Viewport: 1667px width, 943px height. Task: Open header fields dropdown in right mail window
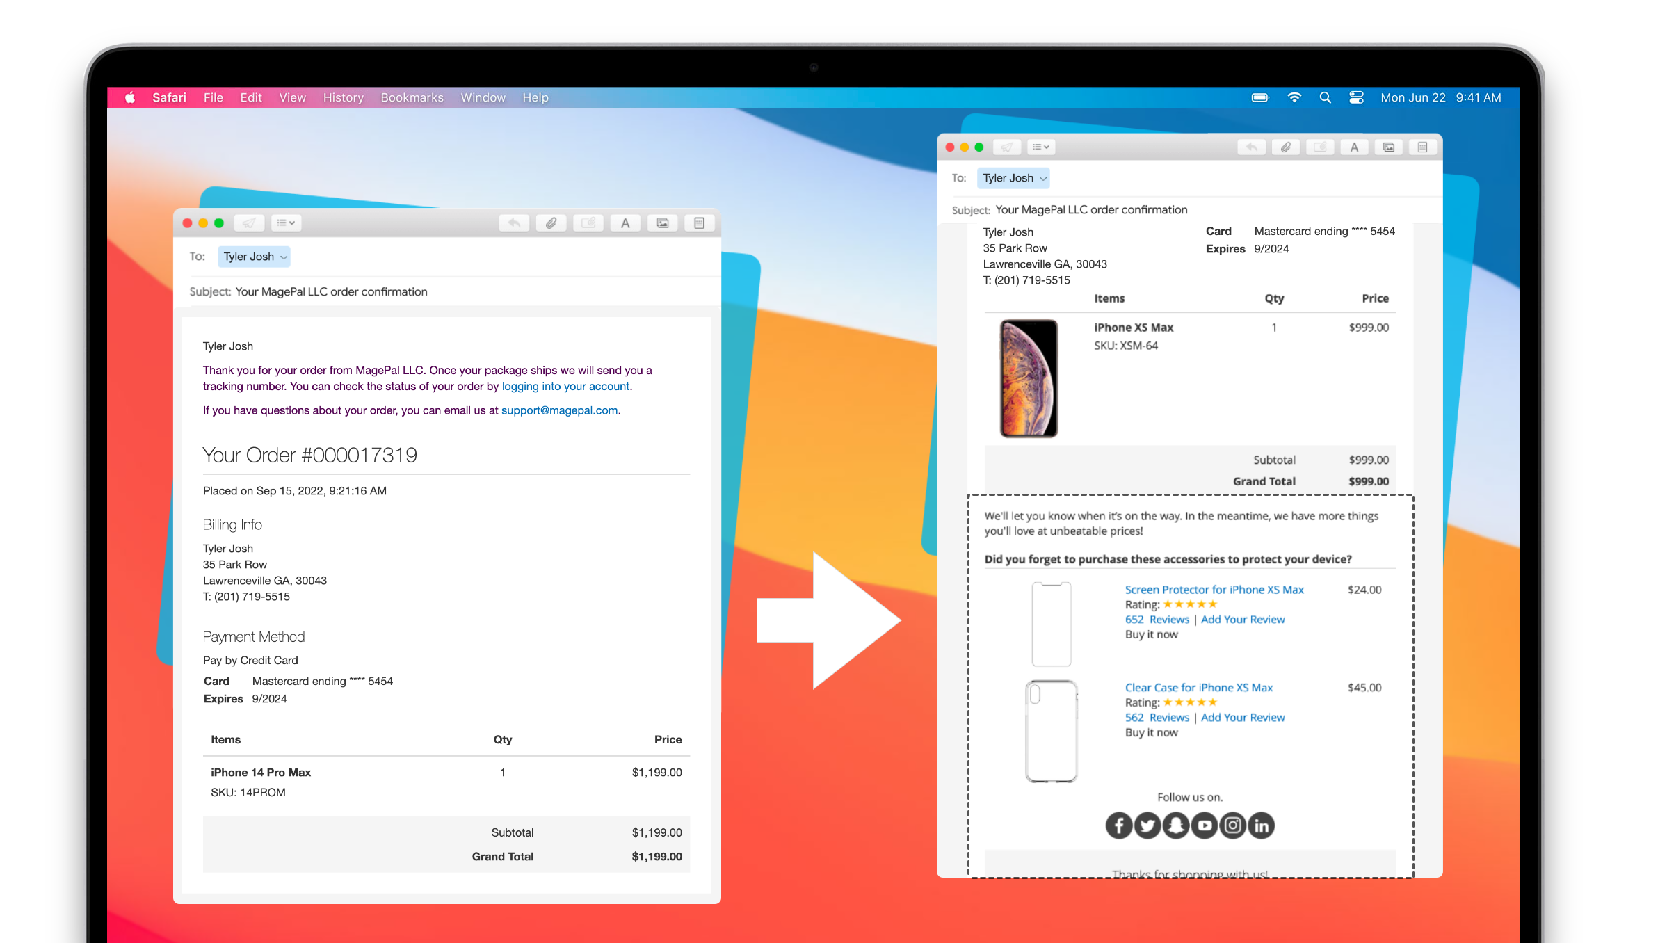tap(1041, 147)
